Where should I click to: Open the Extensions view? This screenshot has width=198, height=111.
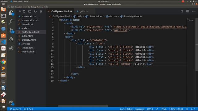[11, 48]
